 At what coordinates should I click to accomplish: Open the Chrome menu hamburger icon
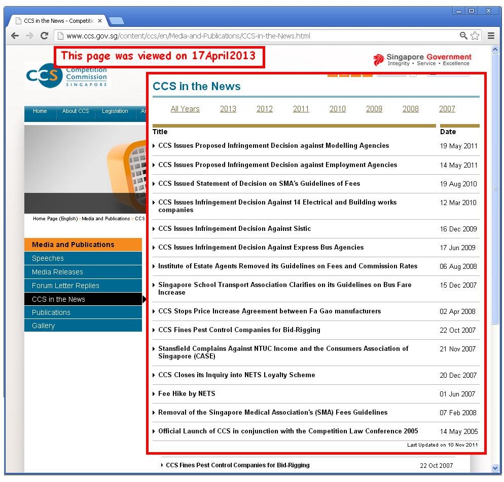tap(491, 35)
